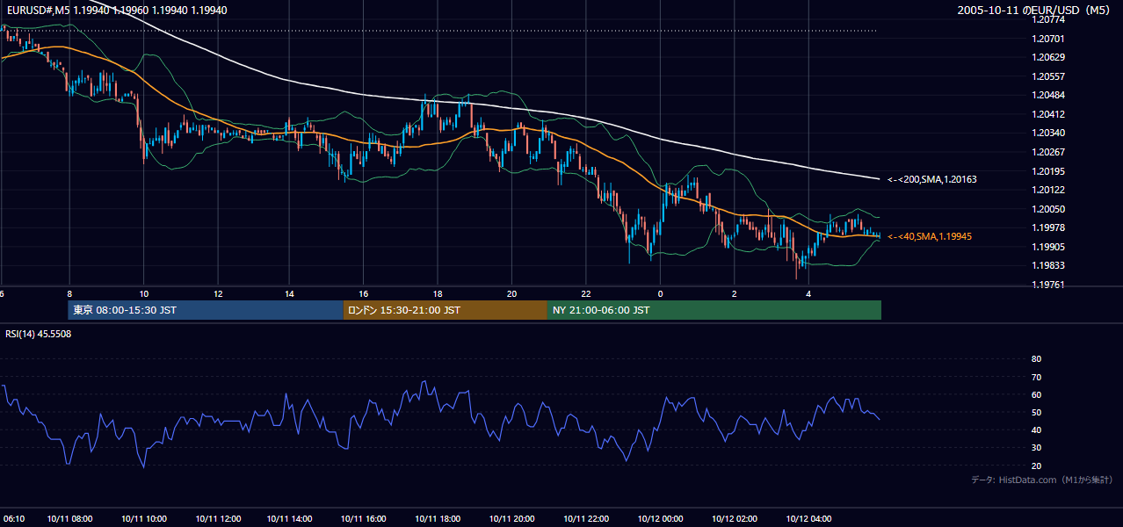Image resolution: width=1123 pixels, height=527 pixels.
Task: Click hour label 0 under price chart
Action: pyautogui.click(x=660, y=294)
